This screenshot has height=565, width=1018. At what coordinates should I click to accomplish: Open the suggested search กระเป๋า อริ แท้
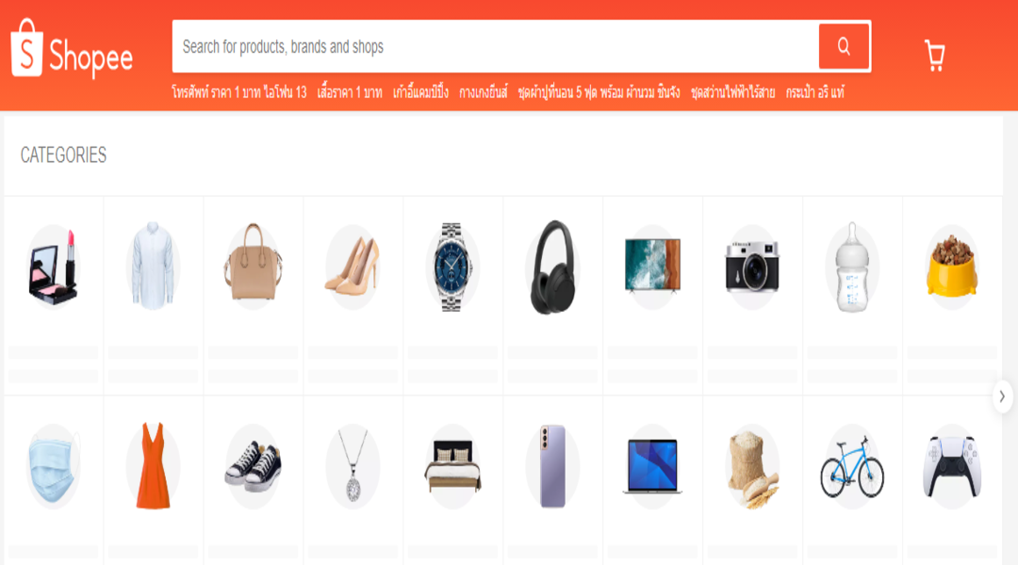coord(814,92)
